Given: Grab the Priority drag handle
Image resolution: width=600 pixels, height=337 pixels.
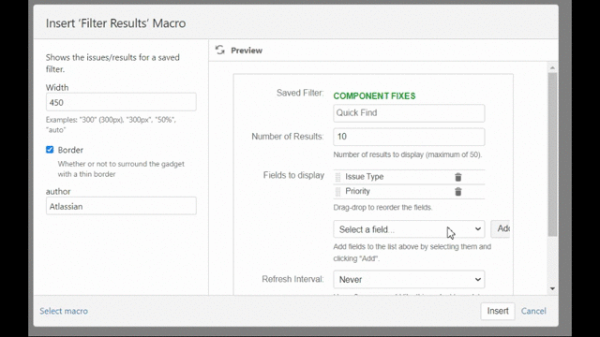Looking at the screenshot, I should [x=337, y=191].
